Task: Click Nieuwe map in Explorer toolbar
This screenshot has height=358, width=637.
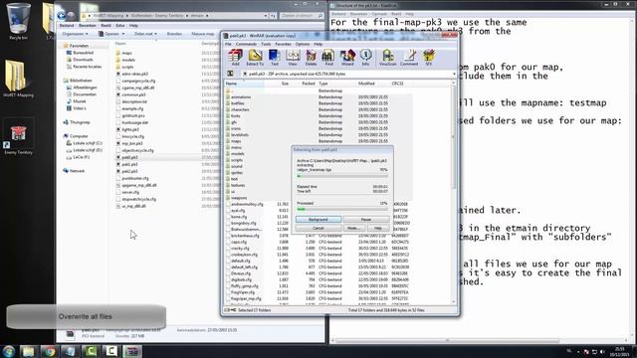Action: [202, 34]
